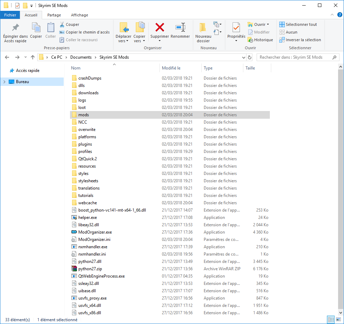Click Aucun to deselect all
This screenshot has width=344, height=324.
[x=289, y=32]
